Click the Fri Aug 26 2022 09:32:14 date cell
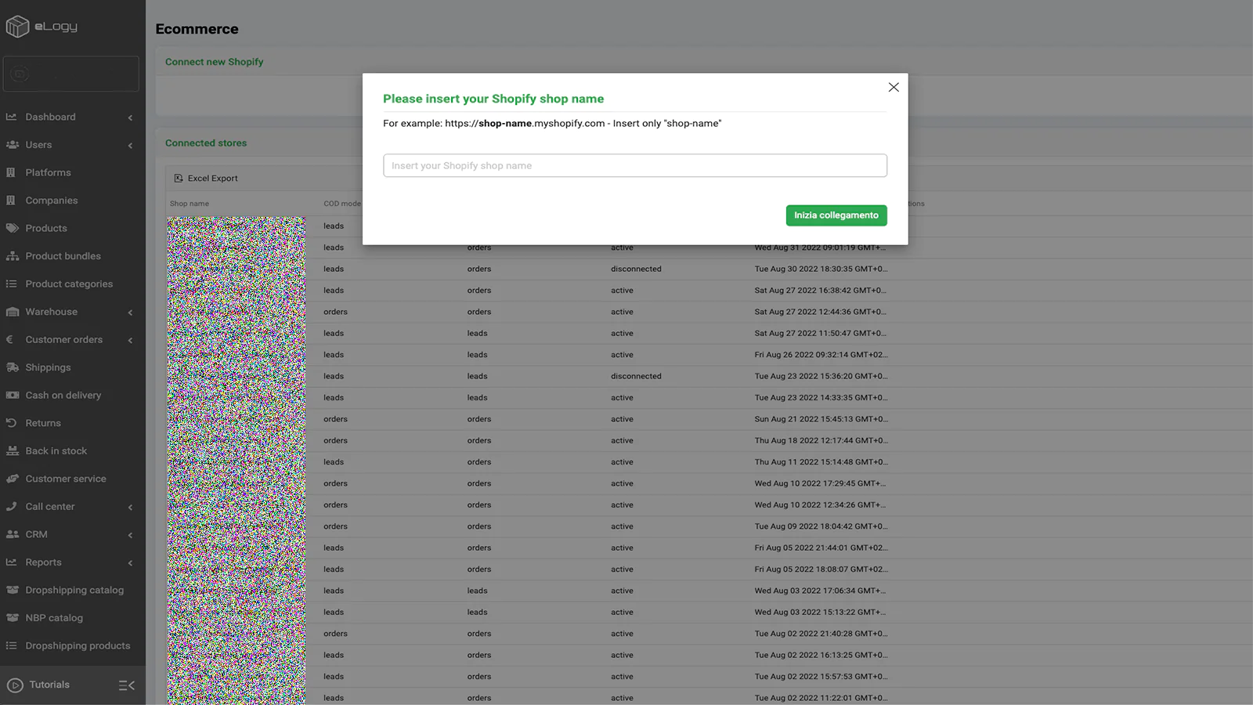Viewport: 1253px width, 705px height. [x=821, y=355]
